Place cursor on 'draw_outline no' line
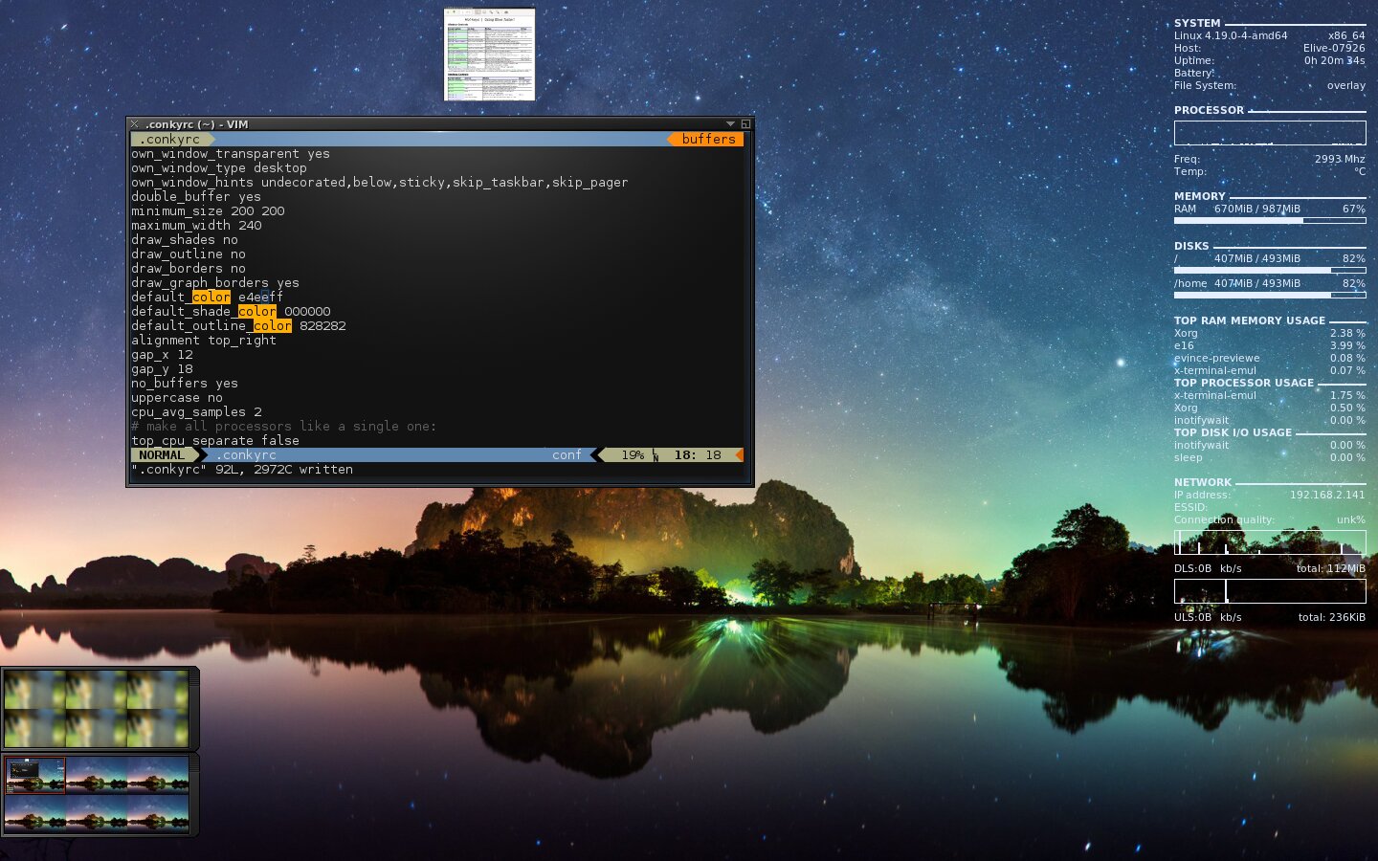This screenshot has height=861, width=1378. 189,254
